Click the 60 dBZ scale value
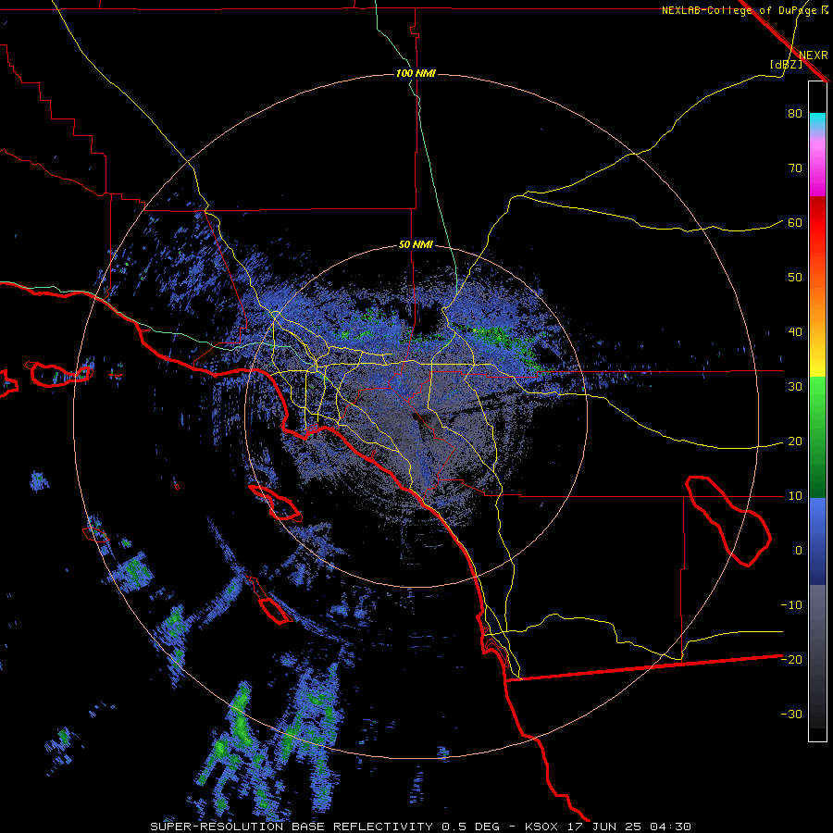Image resolution: width=833 pixels, height=833 pixels. click(795, 223)
